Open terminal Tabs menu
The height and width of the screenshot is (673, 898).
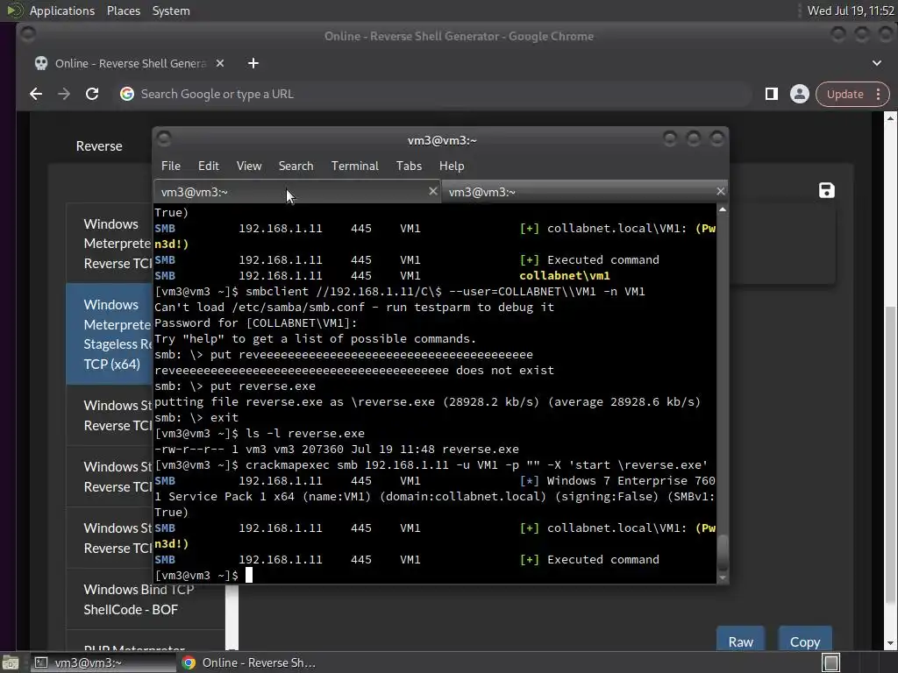(x=409, y=166)
